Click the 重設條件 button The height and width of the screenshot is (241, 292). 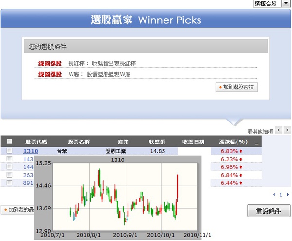point(269,211)
